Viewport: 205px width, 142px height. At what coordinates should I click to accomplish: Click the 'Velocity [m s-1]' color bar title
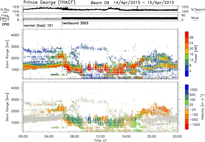click(x=202, y=107)
